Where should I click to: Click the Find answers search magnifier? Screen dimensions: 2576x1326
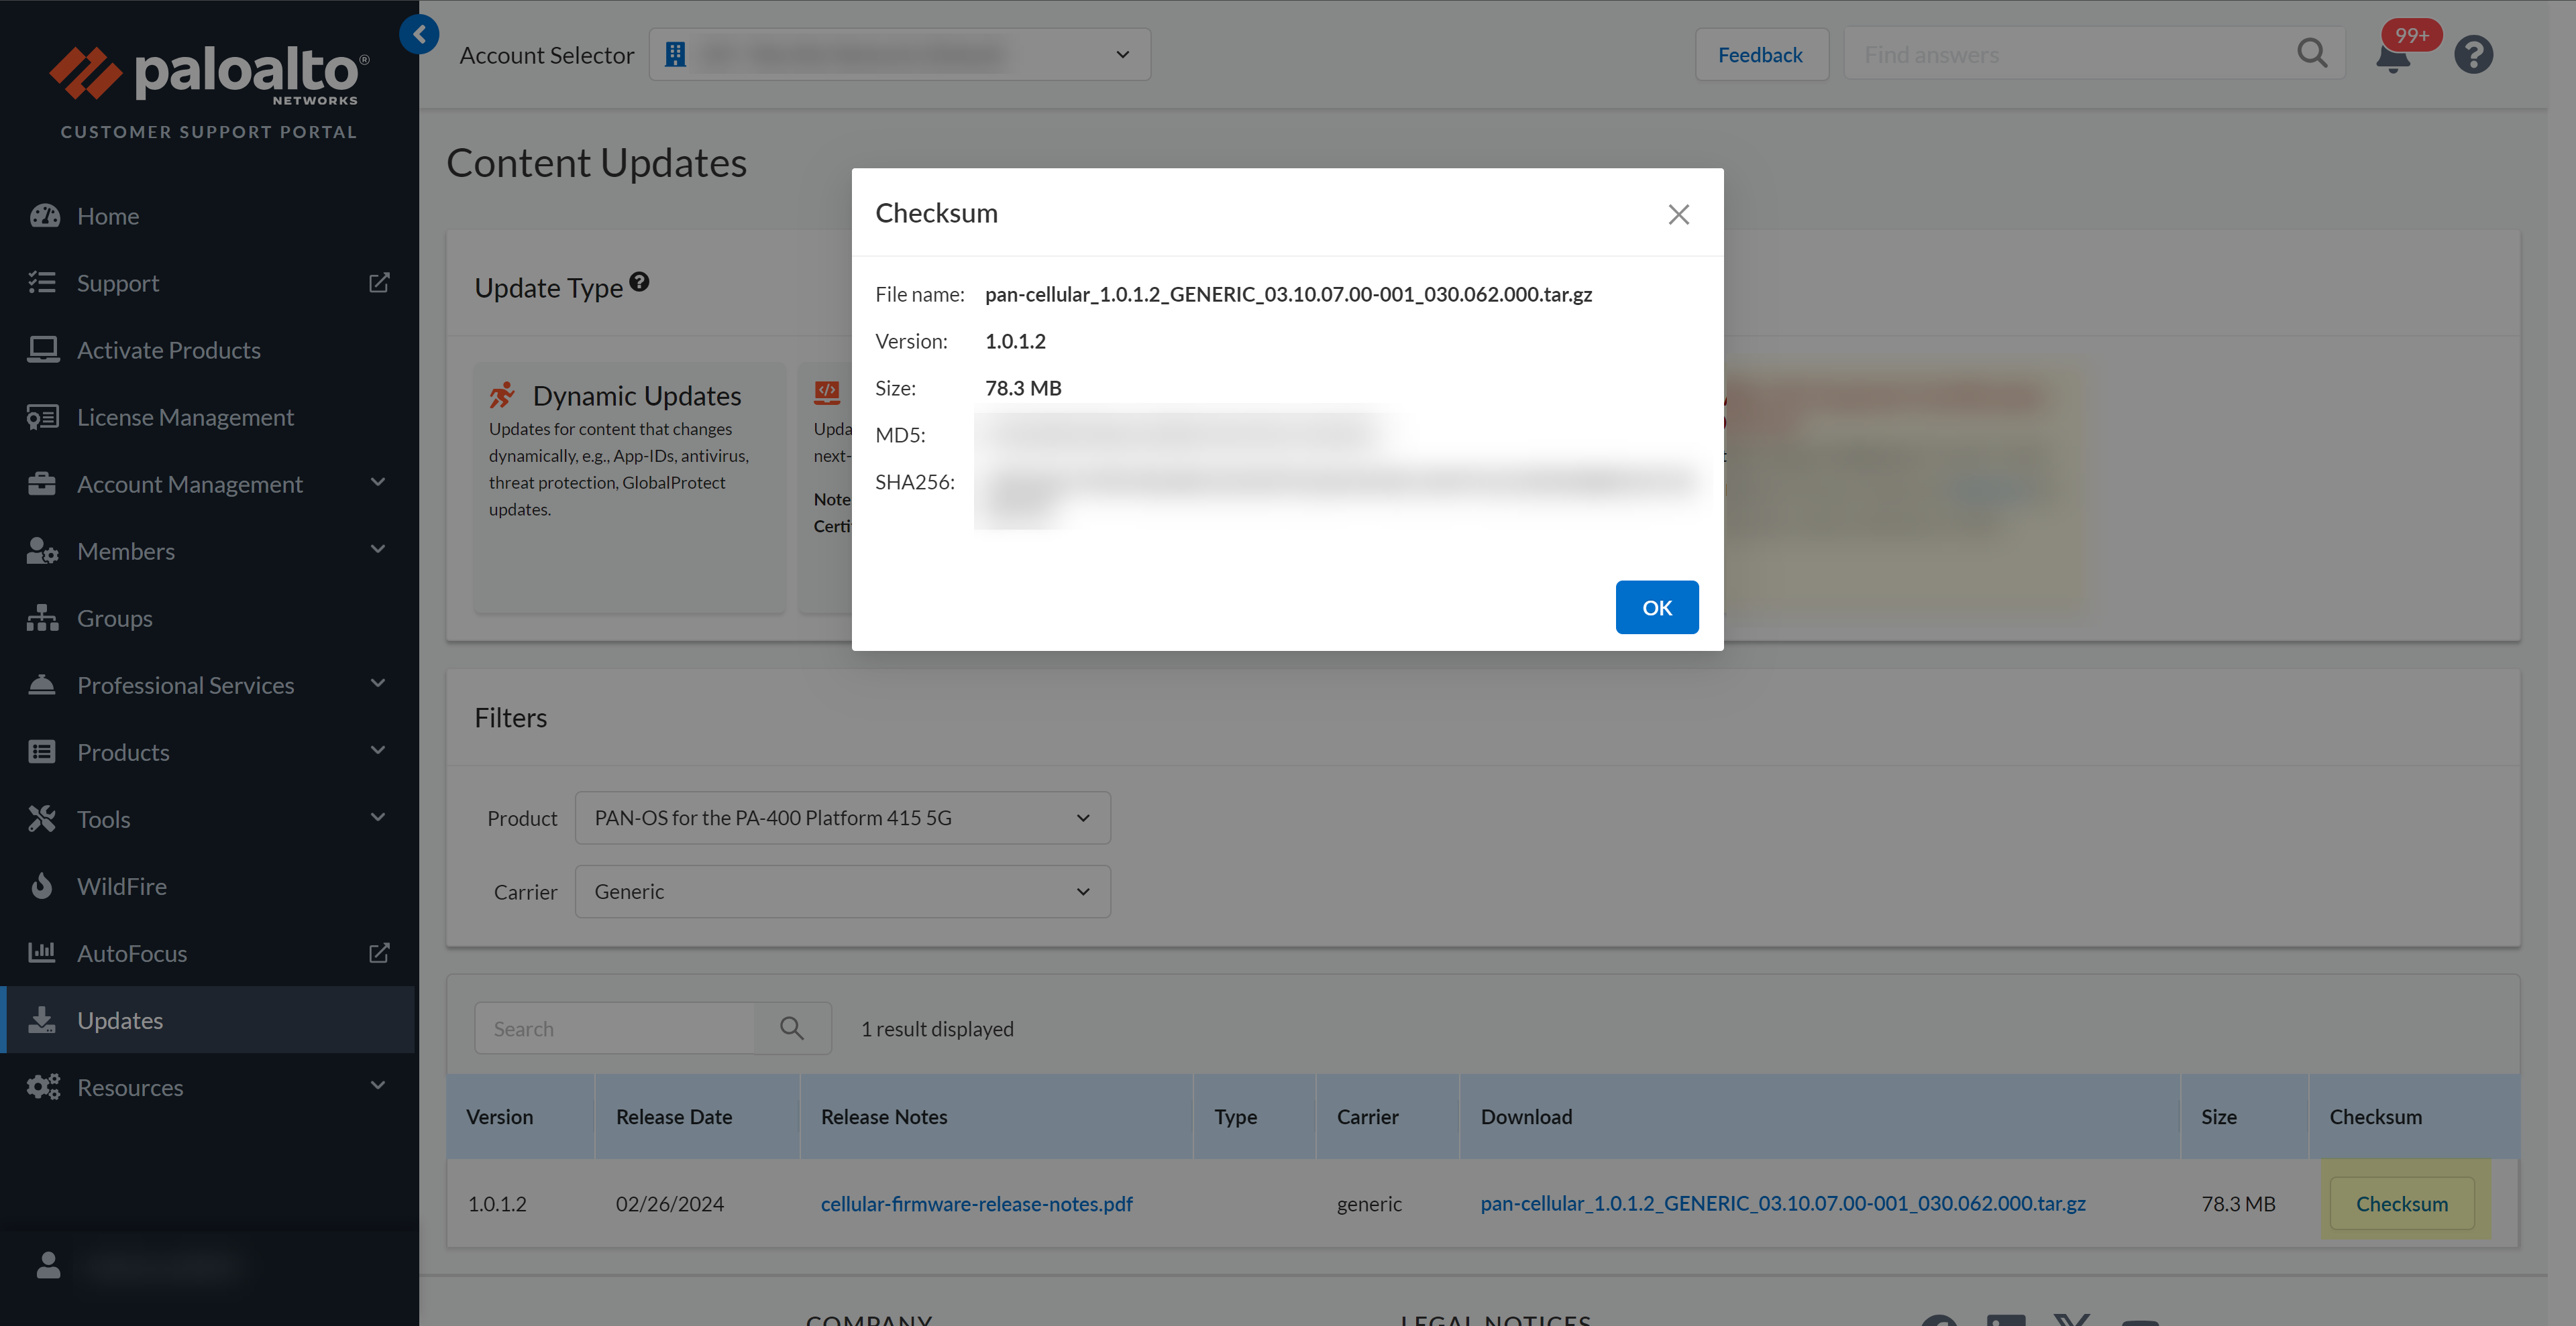click(2312, 54)
